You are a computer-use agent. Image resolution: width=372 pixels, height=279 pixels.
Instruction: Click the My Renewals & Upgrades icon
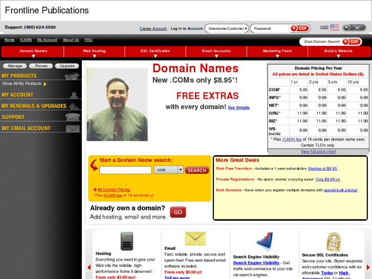point(74,106)
